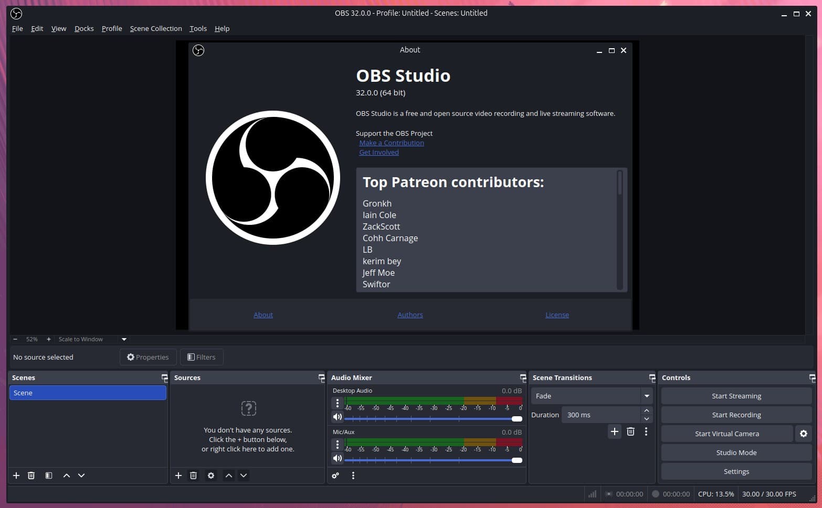Delete the selected transition with trash icon
822x508 pixels.
[630, 431]
